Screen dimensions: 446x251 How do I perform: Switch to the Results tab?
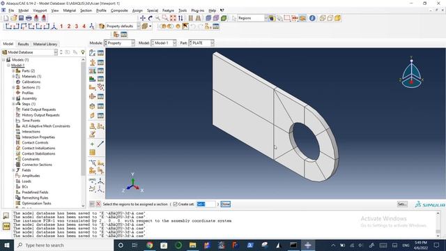(x=23, y=44)
